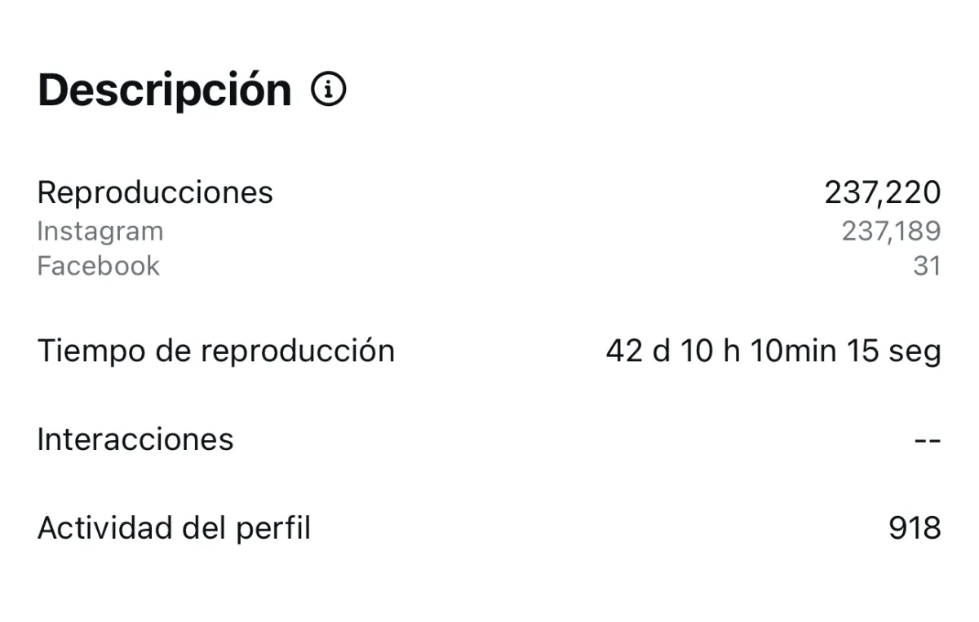The height and width of the screenshot is (622, 979).
Task: Select the 237,189 Instagram plays count
Action: [x=892, y=232]
